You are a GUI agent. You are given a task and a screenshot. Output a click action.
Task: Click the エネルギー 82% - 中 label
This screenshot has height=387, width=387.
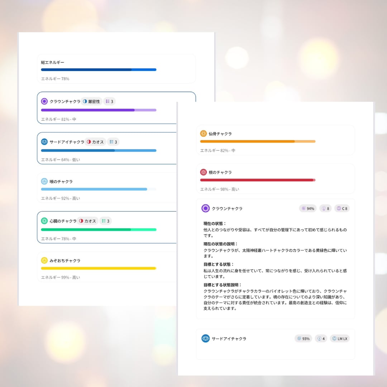coord(218,150)
